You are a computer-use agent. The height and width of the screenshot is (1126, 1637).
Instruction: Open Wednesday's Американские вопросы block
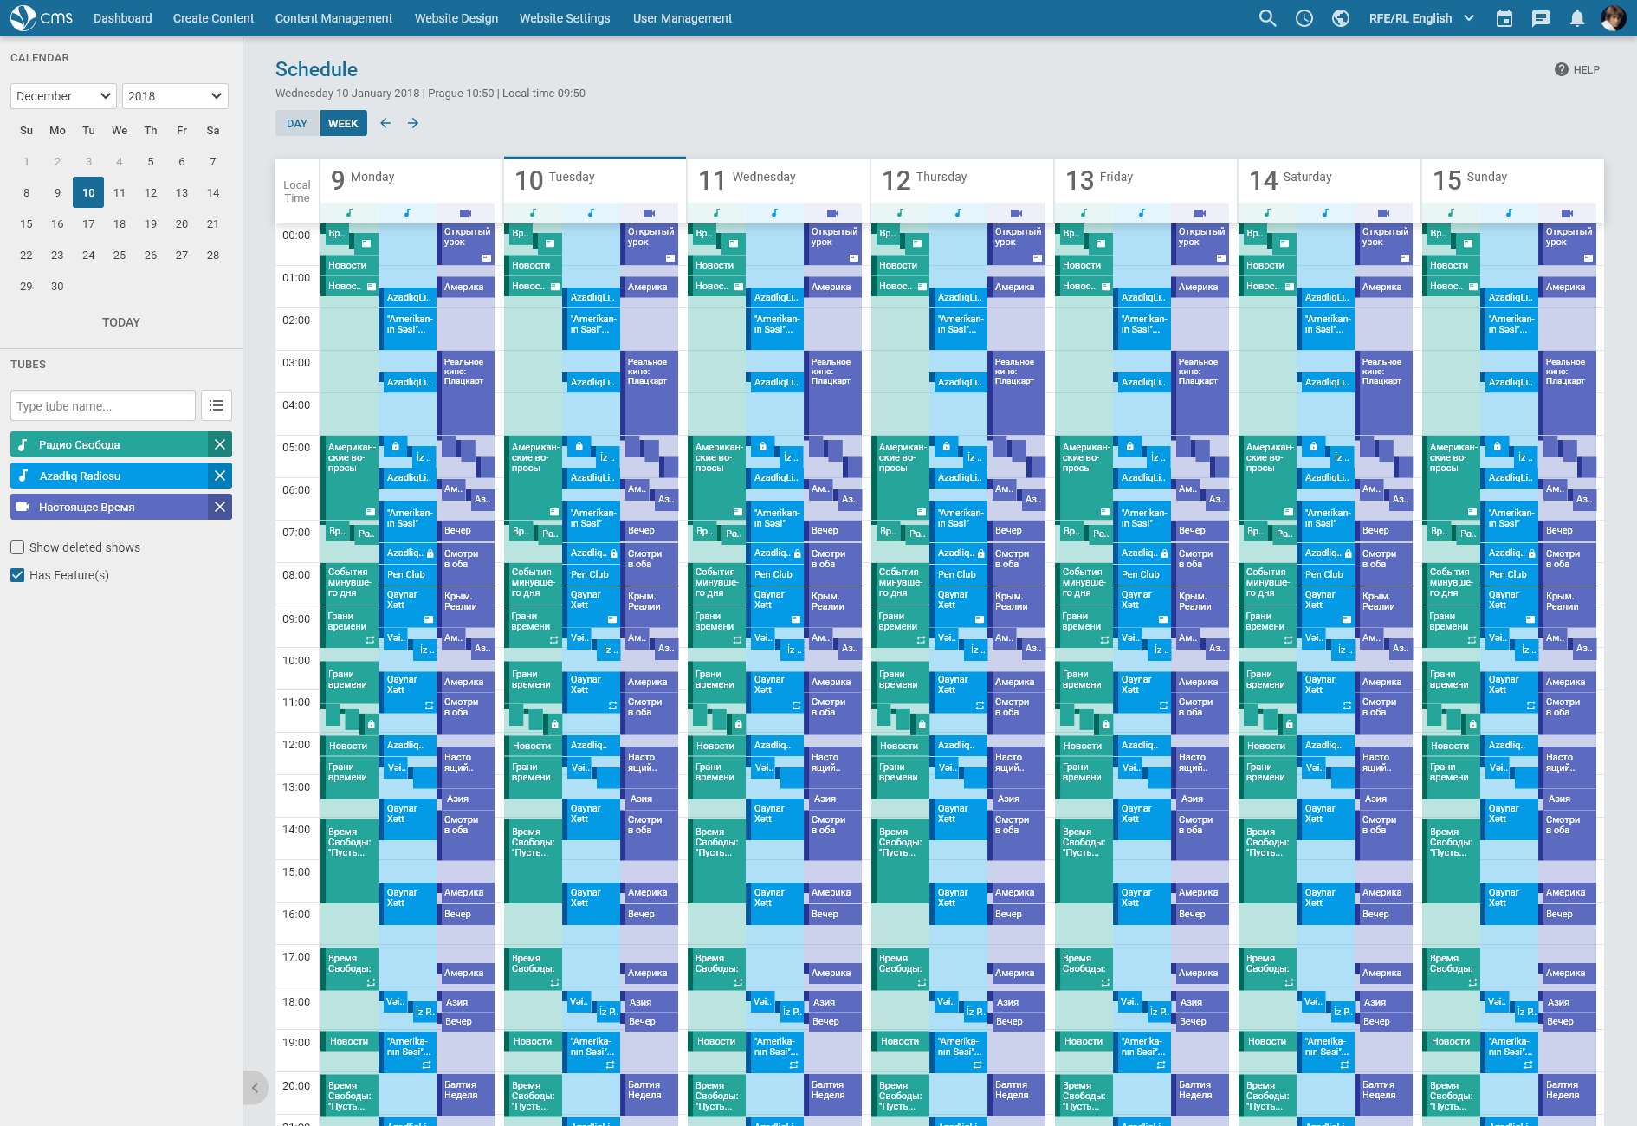pyautogui.click(x=718, y=479)
